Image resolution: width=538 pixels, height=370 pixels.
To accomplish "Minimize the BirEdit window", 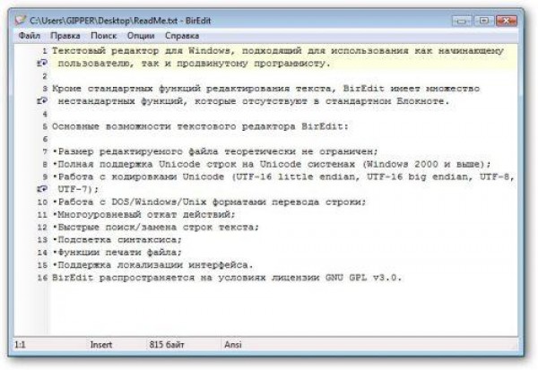I will 462,21.
